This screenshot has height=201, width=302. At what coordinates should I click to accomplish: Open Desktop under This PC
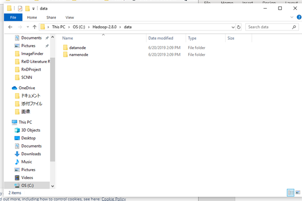(28, 138)
